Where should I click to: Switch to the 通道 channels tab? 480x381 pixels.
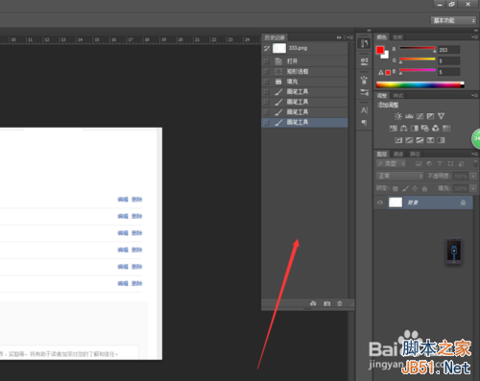(x=398, y=154)
